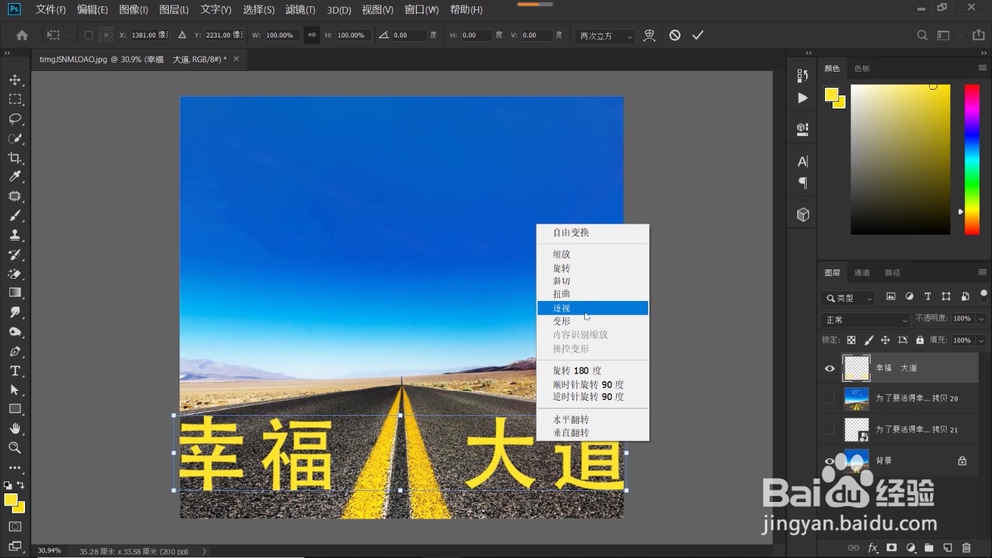Select the Path Selection tool
Viewport: 992px width, 558px height.
15,390
